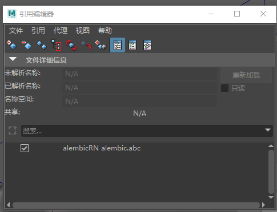Open the 文件 menu
The height and width of the screenshot is (212, 277).
coord(16,31)
